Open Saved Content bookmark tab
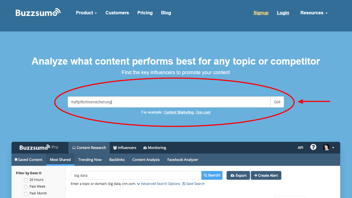This screenshot has width=352, height=198. pos(29,160)
